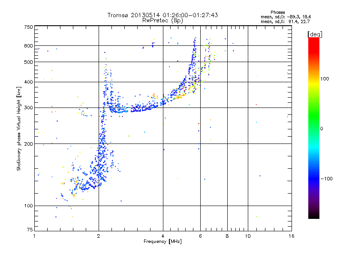343x257 pixels.
Task: Click the y-axis tick label '400'
Action: click(28, 82)
